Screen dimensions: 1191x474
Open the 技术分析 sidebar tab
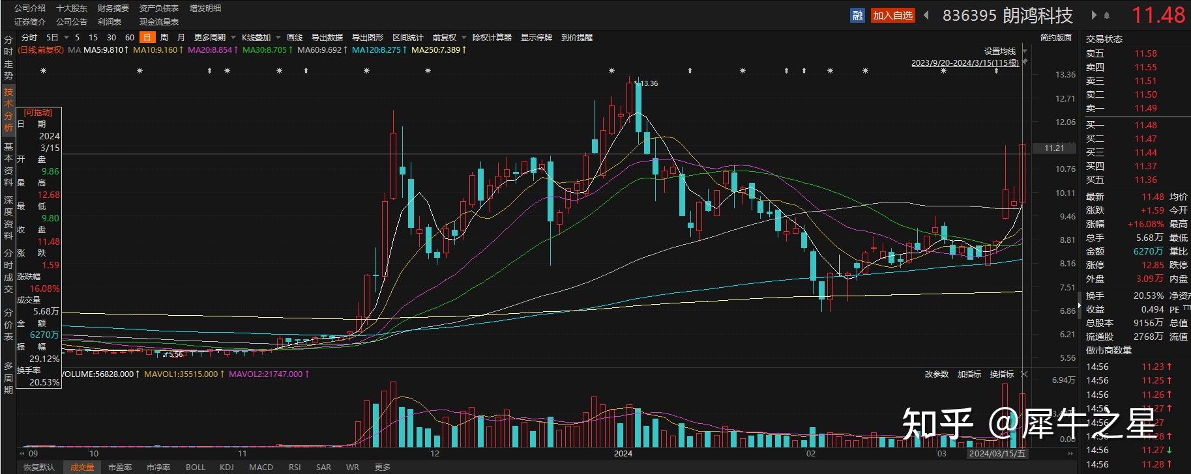point(8,109)
